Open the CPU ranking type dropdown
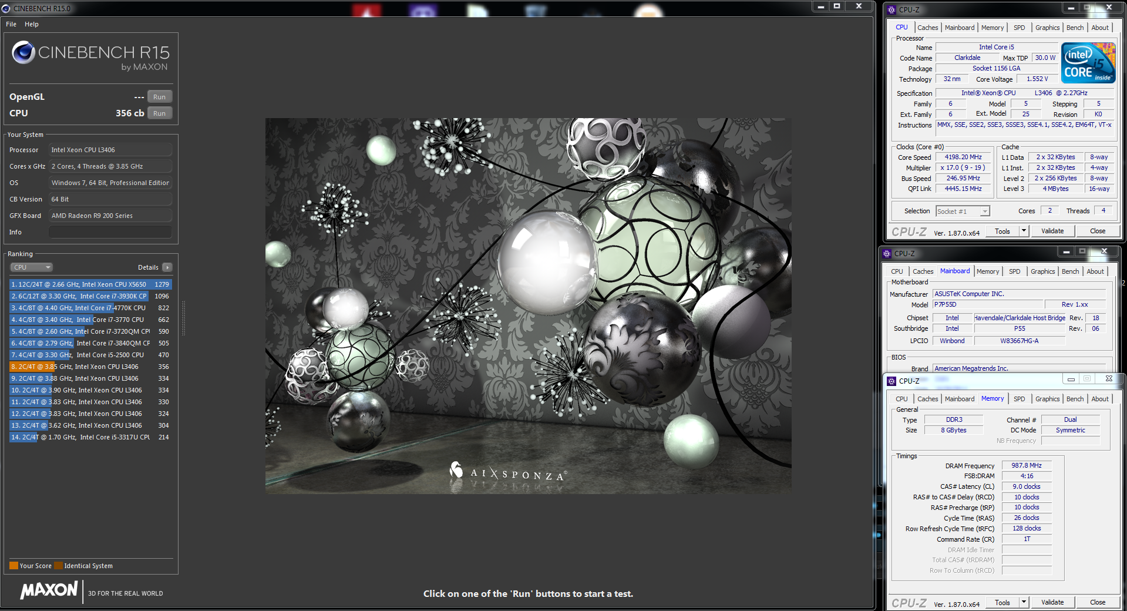The width and height of the screenshot is (1127, 611). point(31,267)
